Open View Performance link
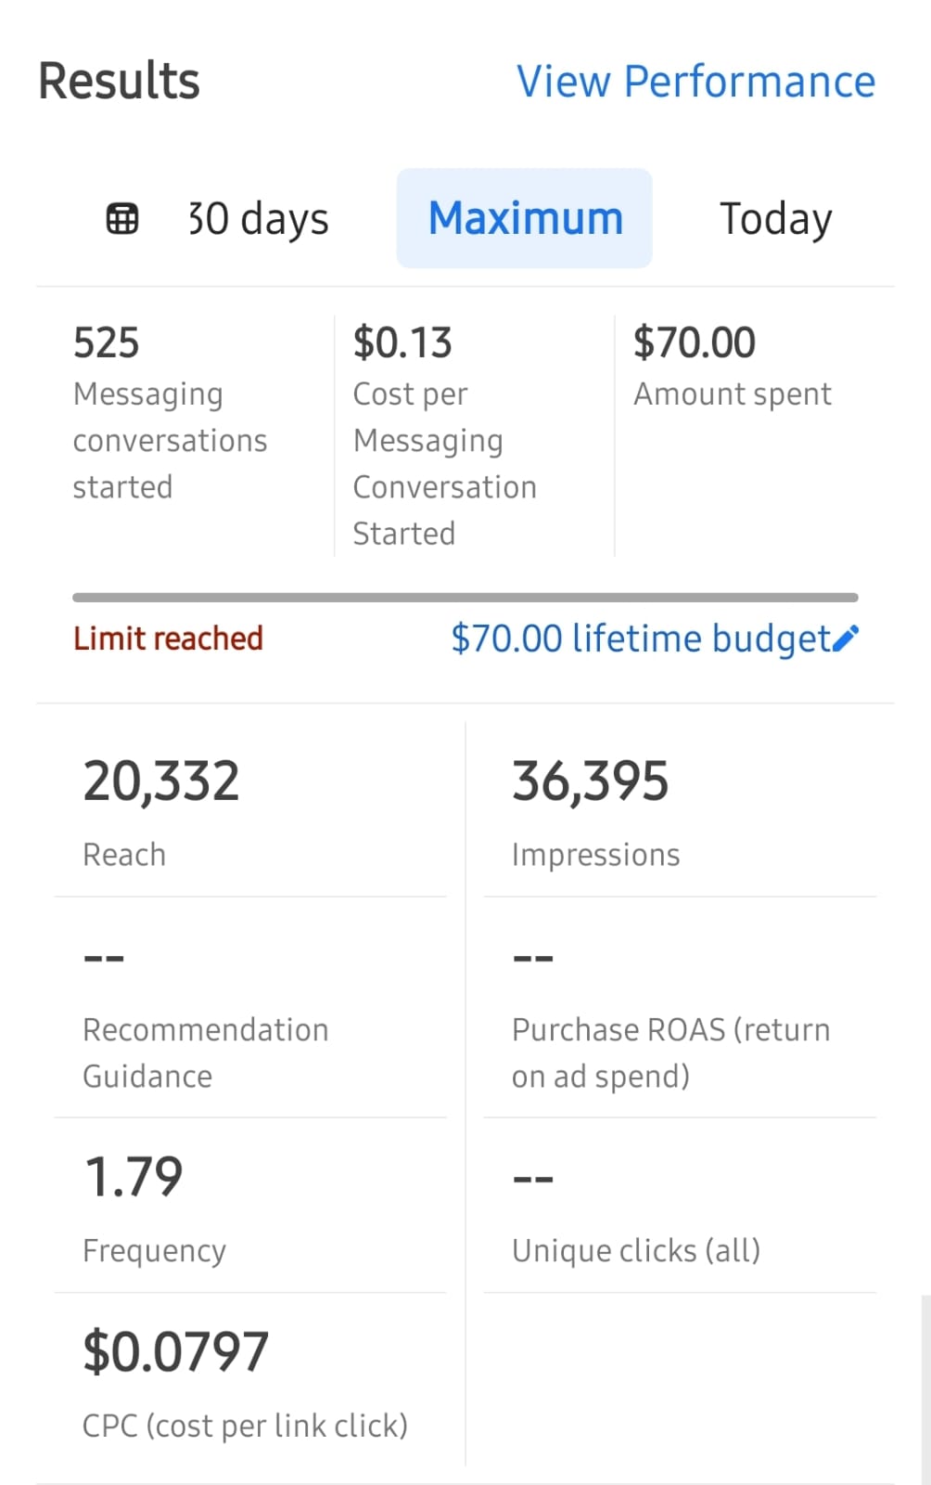This screenshot has height=1485, width=931. pos(695,82)
